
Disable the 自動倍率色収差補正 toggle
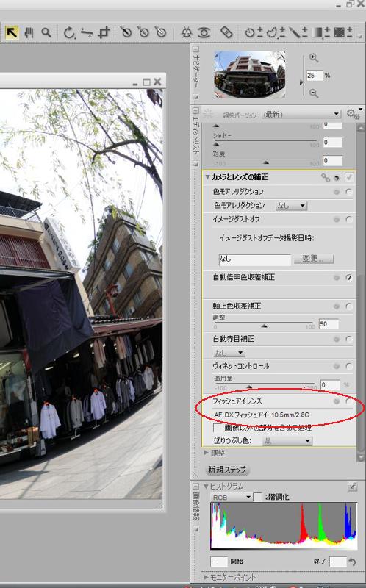pyautogui.click(x=349, y=278)
